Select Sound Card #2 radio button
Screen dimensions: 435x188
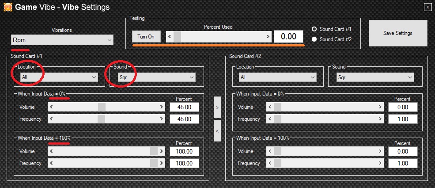(x=314, y=39)
